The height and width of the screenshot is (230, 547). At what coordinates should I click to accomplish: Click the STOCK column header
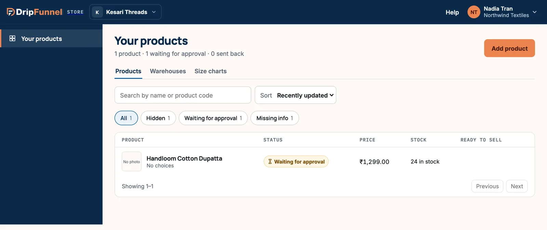coord(418,140)
